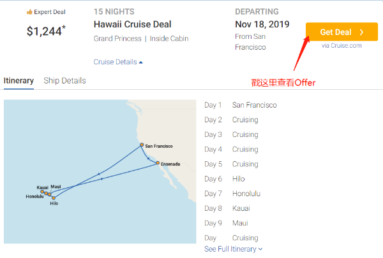Select the Itinerary tab

pyautogui.click(x=19, y=81)
